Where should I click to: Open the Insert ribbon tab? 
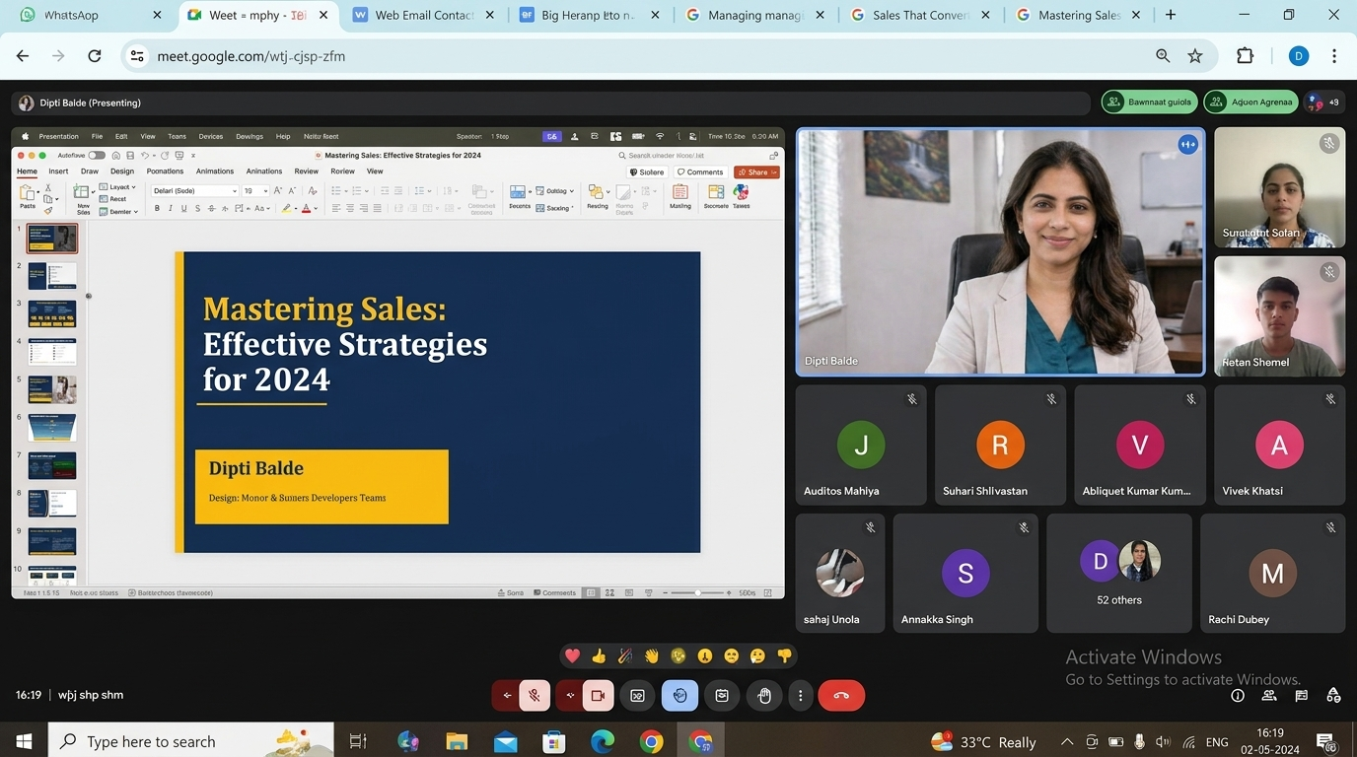point(58,172)
